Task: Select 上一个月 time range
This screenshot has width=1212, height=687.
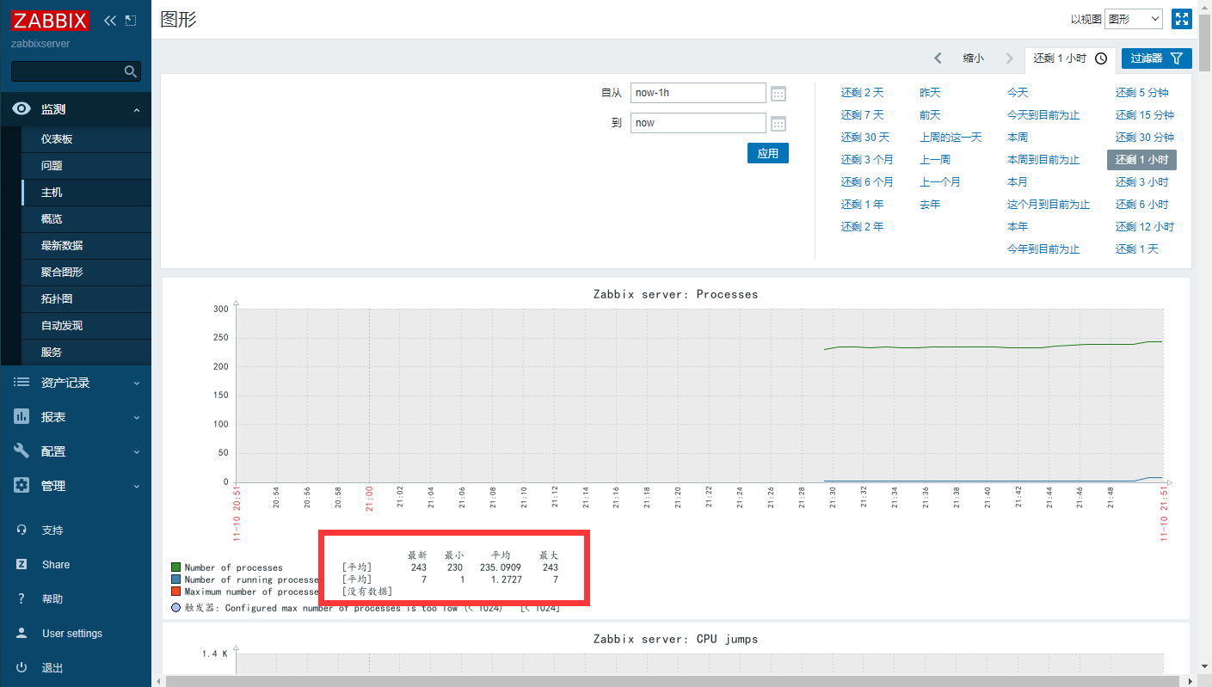Action: 940,182
